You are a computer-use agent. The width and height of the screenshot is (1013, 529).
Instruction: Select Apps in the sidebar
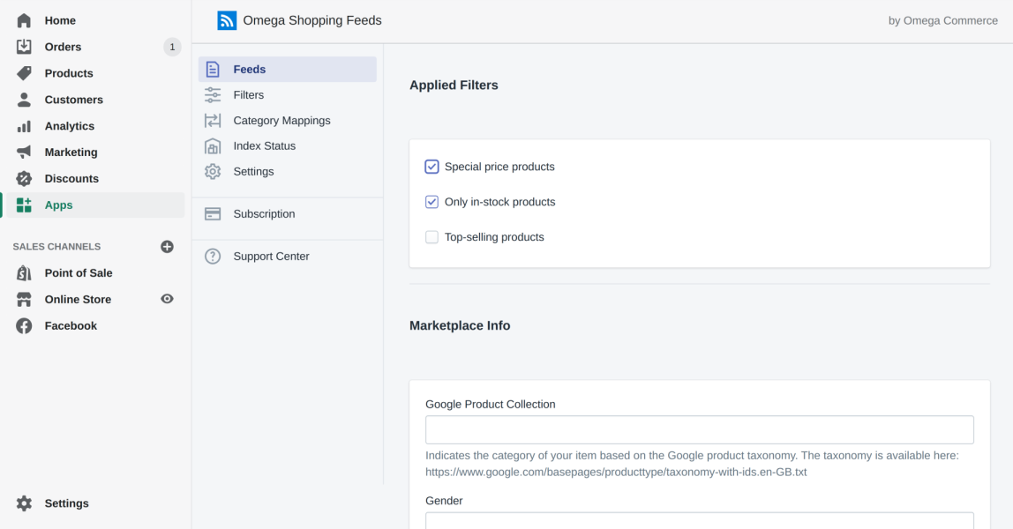click(x=94, y=205)
